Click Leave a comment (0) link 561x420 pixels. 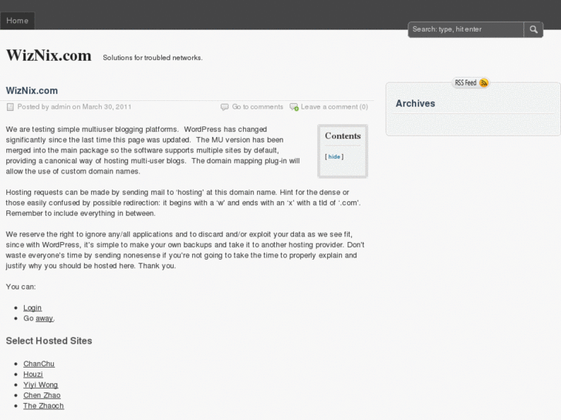point(334,107)
